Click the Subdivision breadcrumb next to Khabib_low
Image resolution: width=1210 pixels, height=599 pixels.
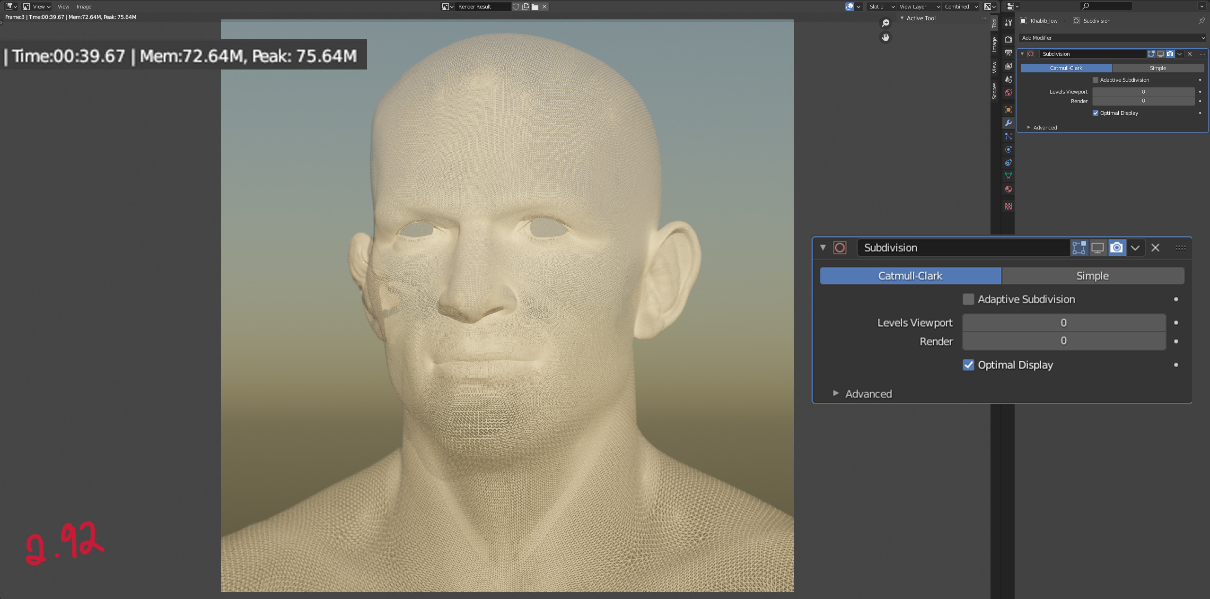point(1091,21)
